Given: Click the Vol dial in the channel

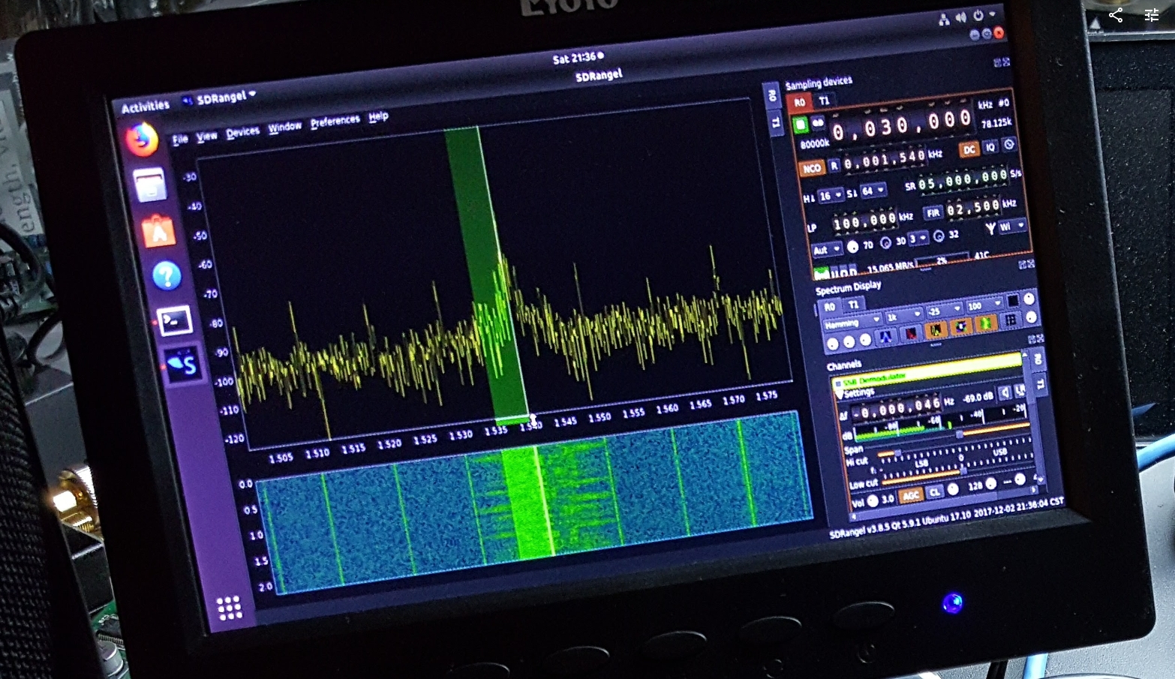Looking at the screenshot, I should tap(873, 501).
